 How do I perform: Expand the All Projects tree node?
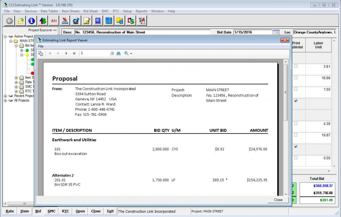[x=5, y=101]
